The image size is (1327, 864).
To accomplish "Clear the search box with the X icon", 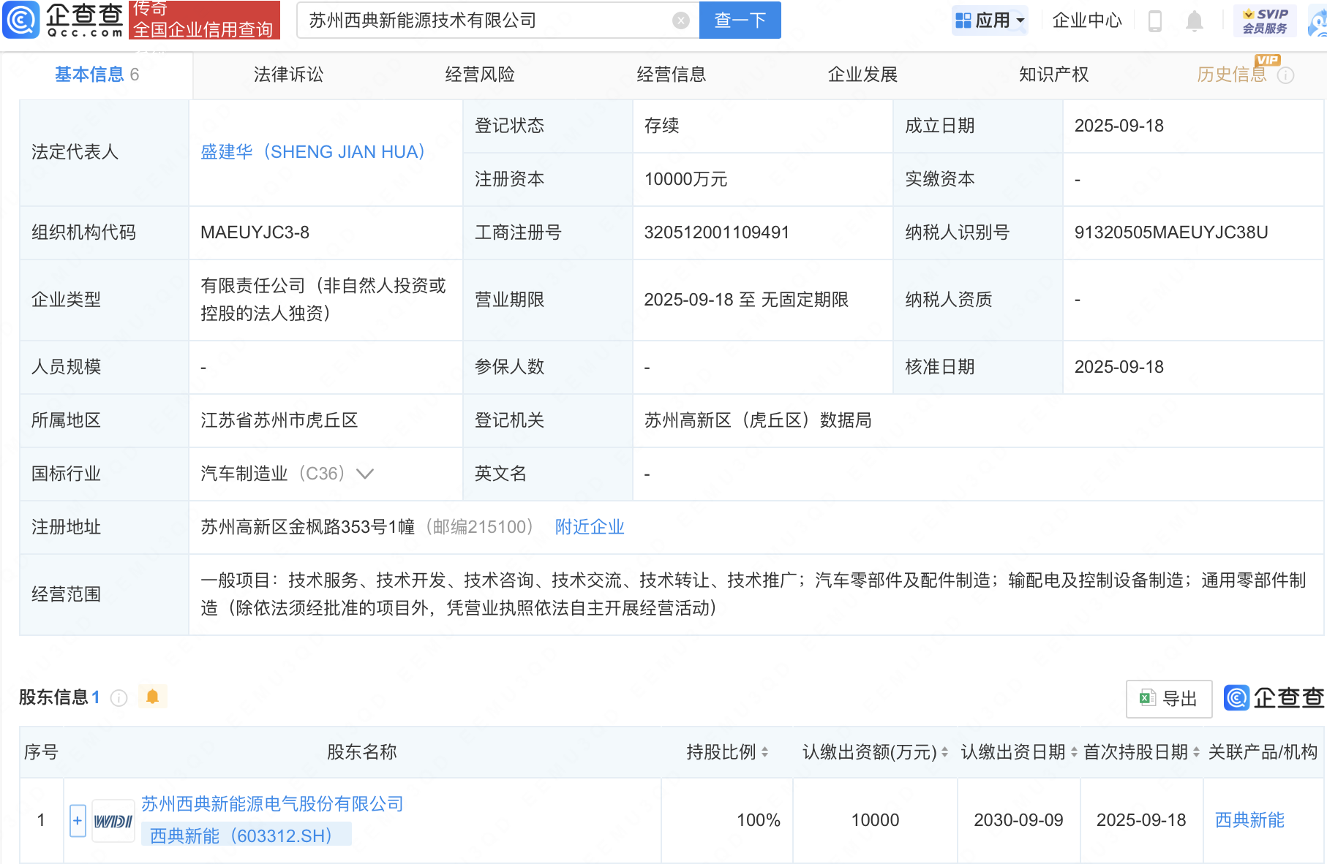I will click(x=681, y=20).
